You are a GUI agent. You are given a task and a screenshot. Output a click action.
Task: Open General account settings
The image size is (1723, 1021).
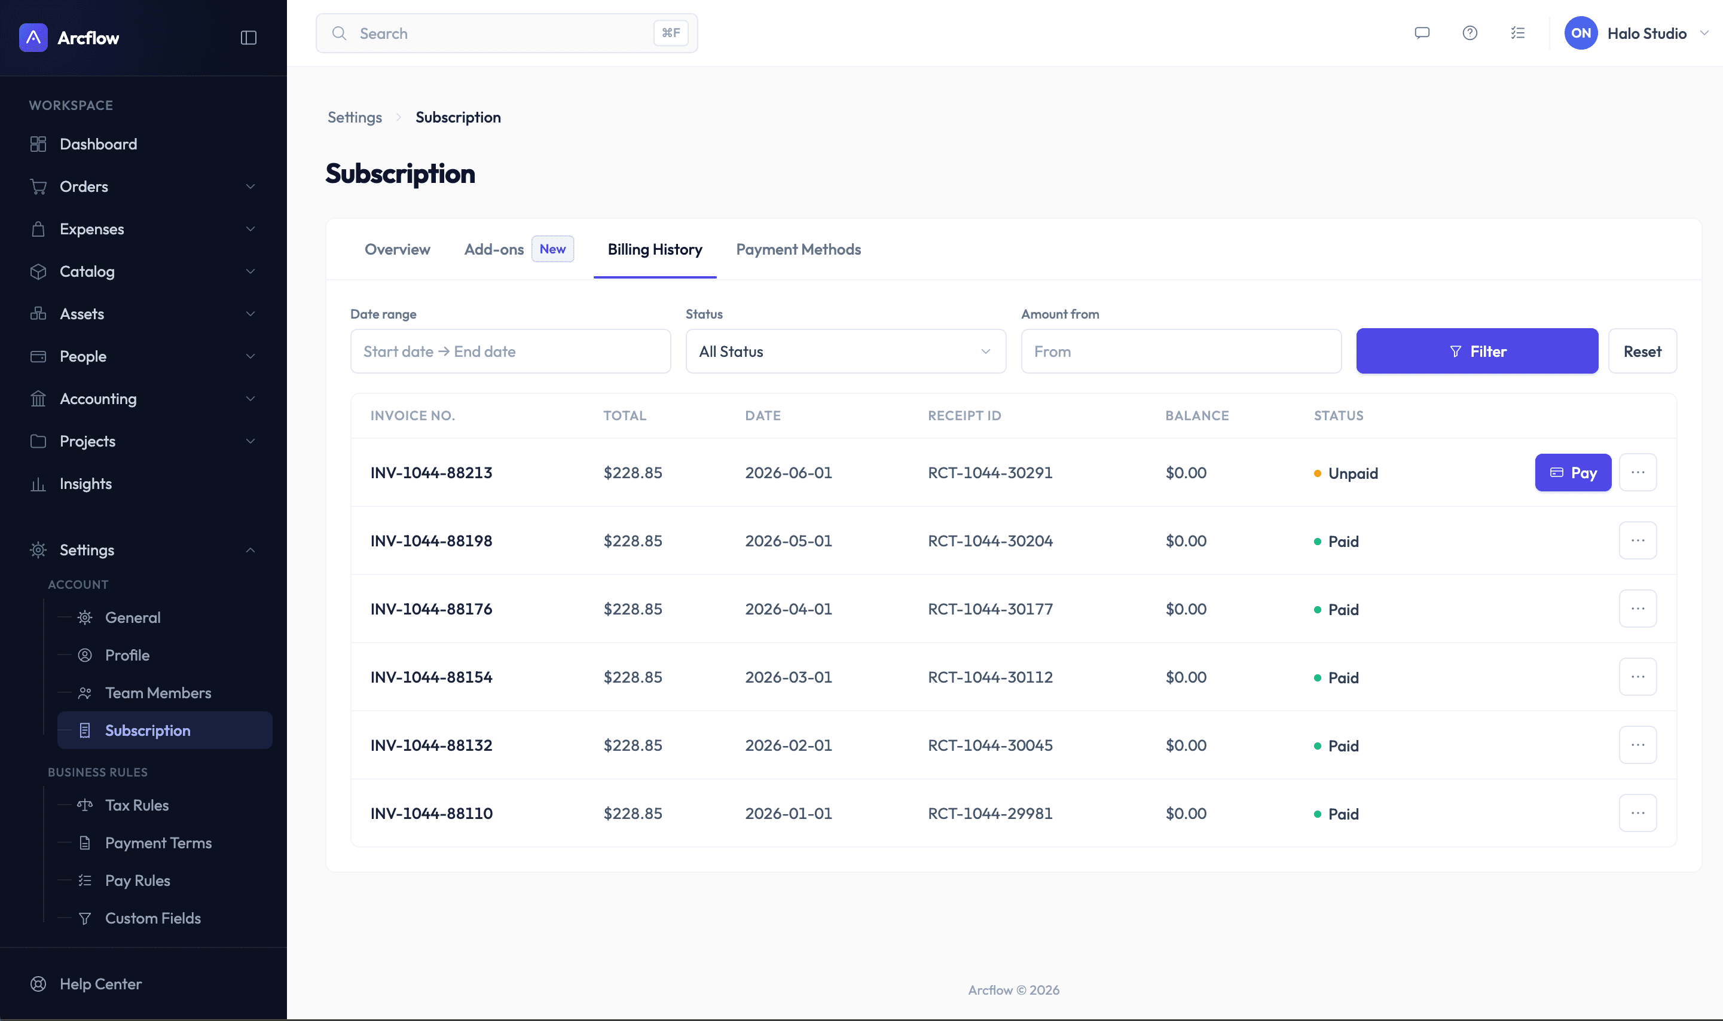click(x=164, y=618)
